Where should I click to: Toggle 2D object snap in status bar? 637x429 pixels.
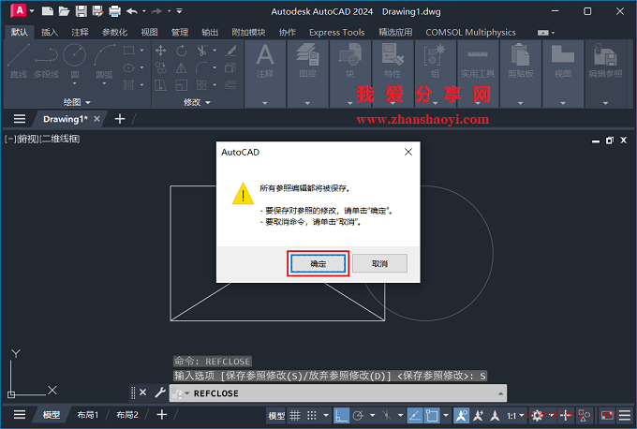432,415
